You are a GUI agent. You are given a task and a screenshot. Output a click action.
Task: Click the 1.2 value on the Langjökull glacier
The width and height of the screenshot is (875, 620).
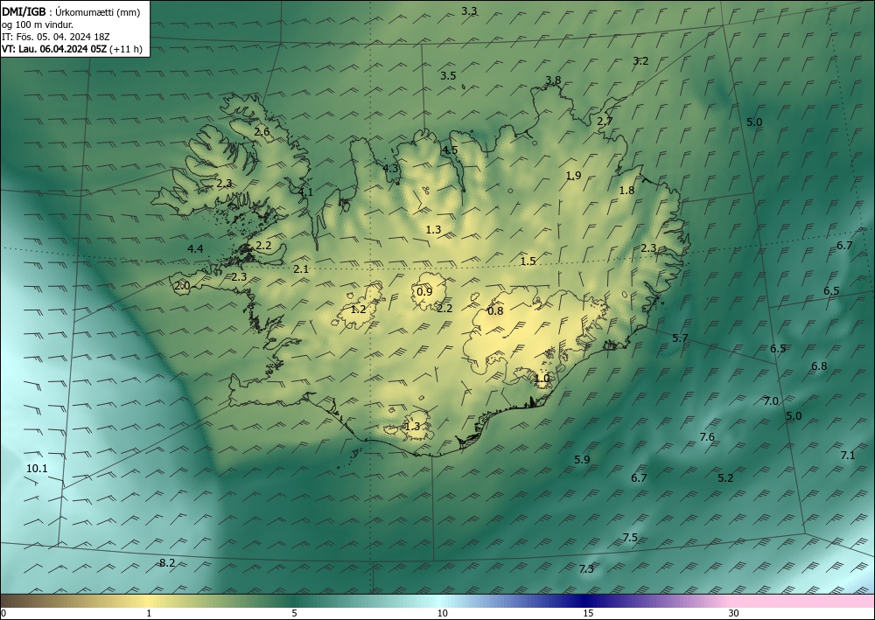click(x=358, y=309)
